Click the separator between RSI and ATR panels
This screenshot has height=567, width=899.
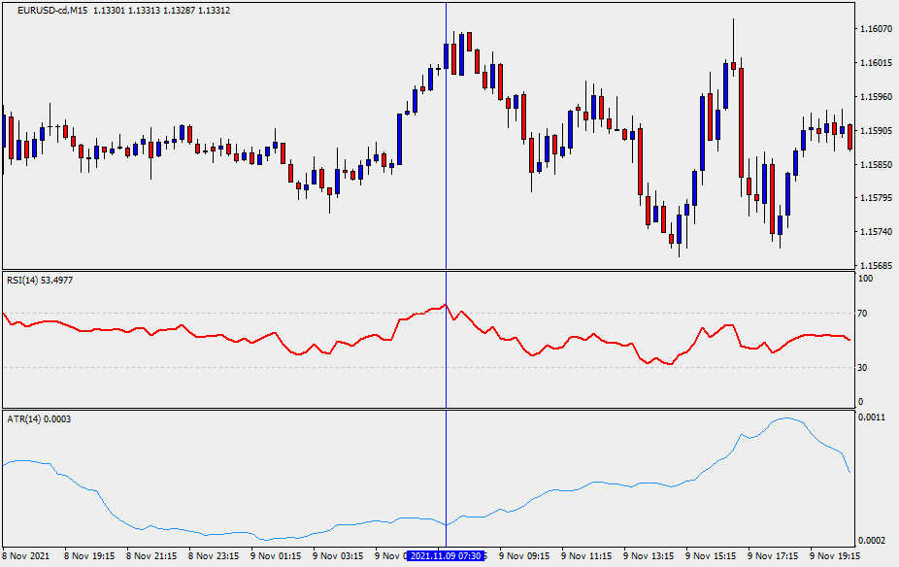pos(427,409)
